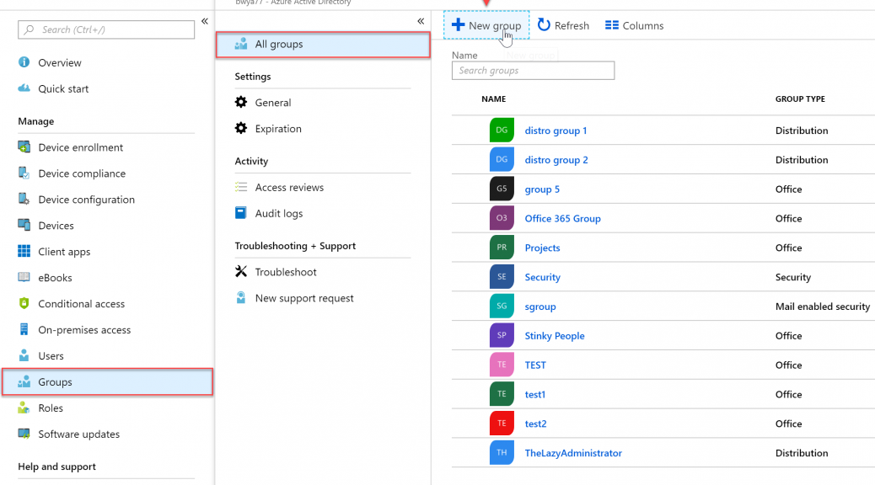Click the green TE avatar for test1
Screen dimensions: 875x485
(502, 394)
